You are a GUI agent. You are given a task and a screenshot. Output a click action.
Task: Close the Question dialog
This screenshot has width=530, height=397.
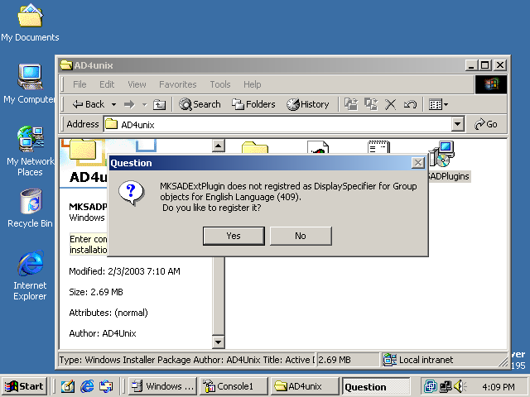418,163
